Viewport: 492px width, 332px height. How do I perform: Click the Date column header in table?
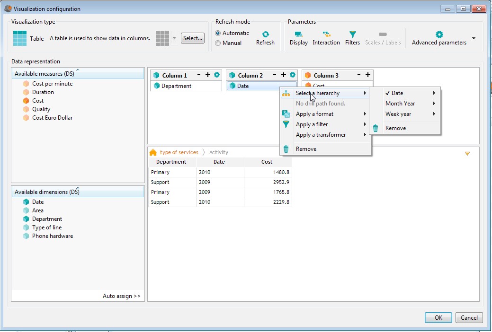coord(220,162)
